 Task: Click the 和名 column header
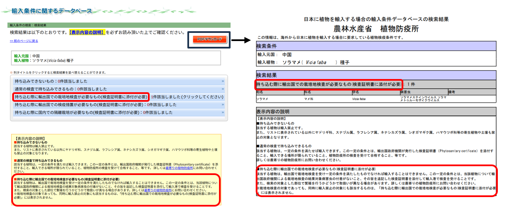tap(260, 92)
